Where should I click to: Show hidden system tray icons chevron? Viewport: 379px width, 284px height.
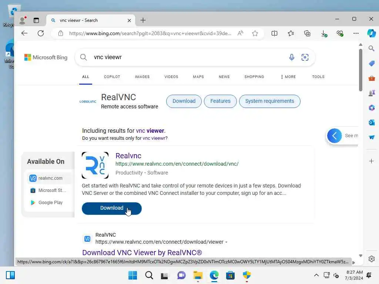316,275
